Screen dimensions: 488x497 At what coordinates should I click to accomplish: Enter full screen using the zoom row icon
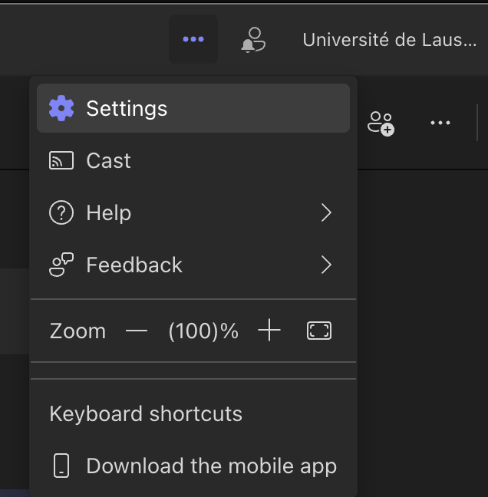point(319,331)
